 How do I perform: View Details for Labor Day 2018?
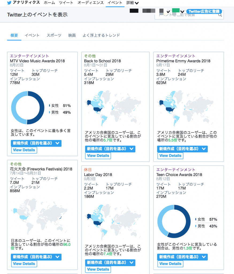click(98, 269)
